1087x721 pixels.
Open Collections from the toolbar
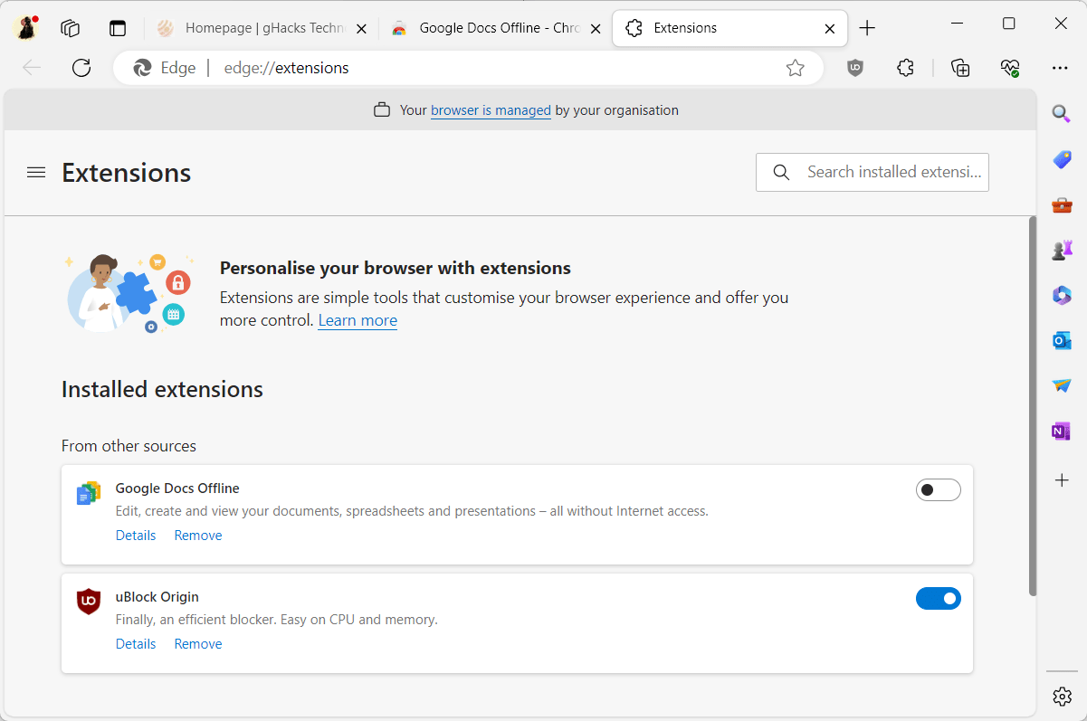960,68
